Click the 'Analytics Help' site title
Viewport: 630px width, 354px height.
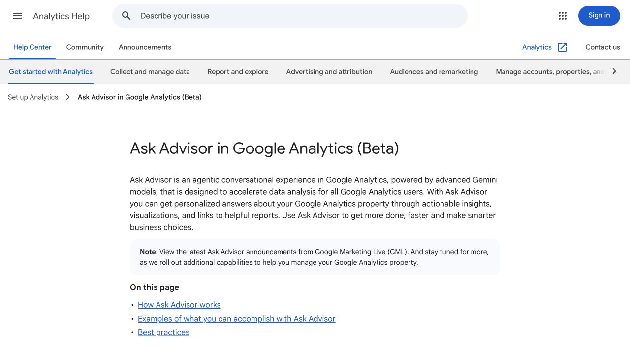tap(61, 16)
